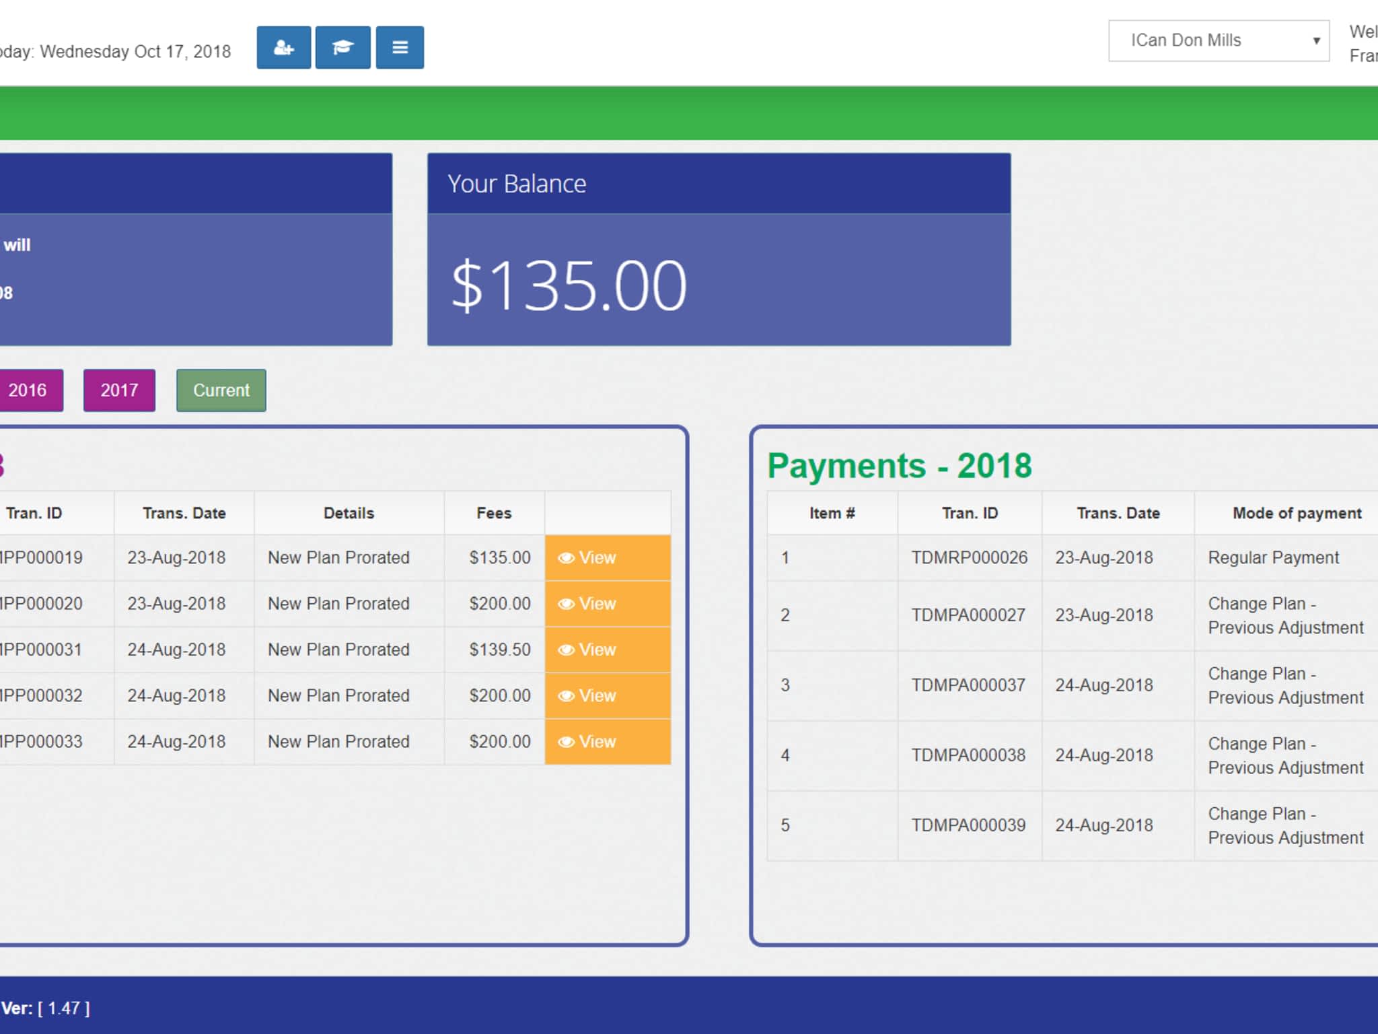
Task: Open the ICan Don Mills location dropdown
Action: coord(1218,40)
